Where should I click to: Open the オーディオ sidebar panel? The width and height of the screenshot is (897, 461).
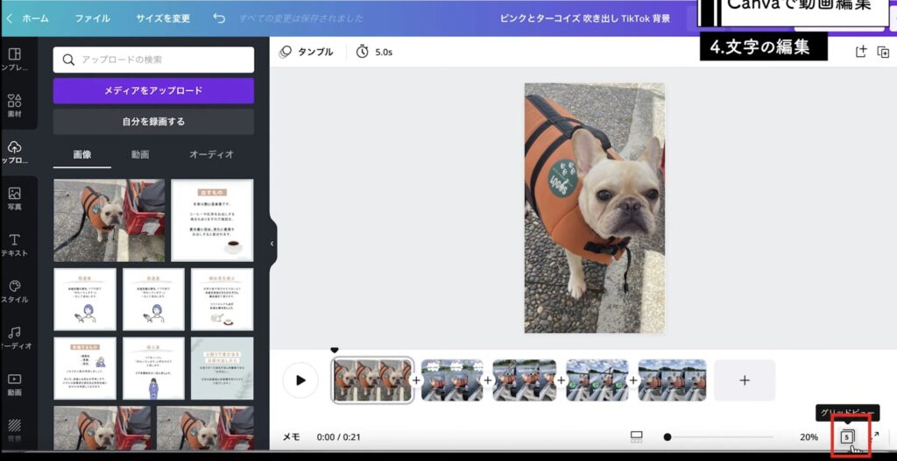pos(15,338)
